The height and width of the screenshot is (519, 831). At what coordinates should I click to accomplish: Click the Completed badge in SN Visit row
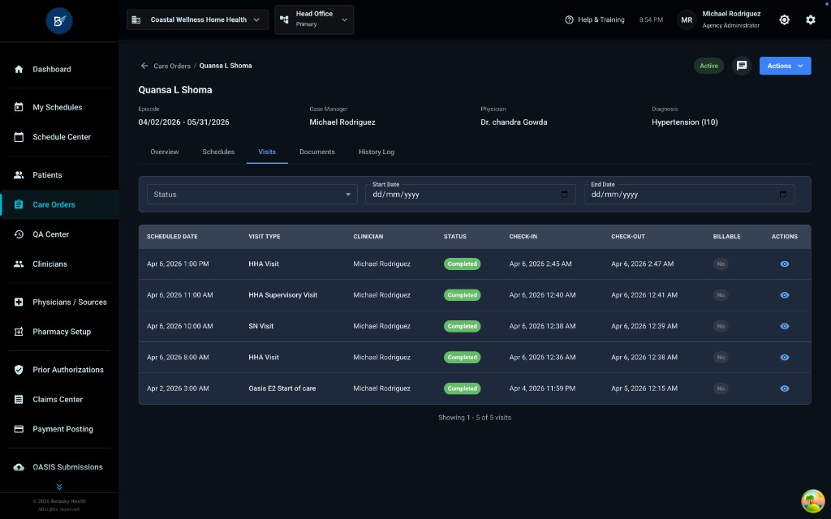click(x=462, y=326)
